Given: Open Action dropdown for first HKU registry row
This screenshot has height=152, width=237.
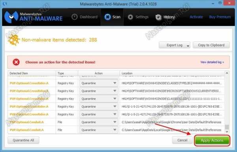Looking at the screenshot, I should 98,106.
